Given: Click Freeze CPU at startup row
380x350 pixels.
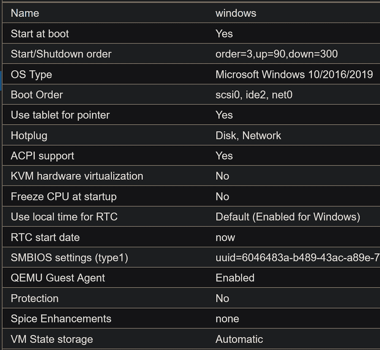Looking at the screenshot, I should (63, 197).
